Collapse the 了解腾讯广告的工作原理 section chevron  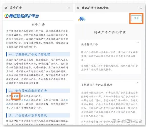(138, 83)
